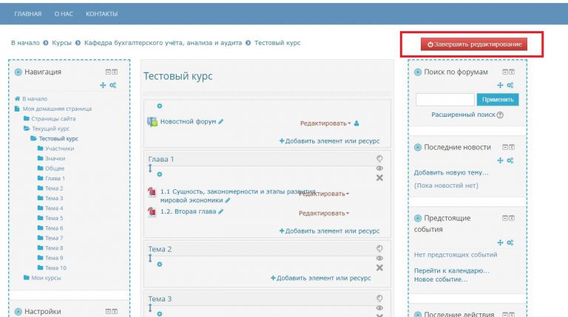Open Редактировать dropdown for Новостной форум
Image resolution: width=568 pixels, height=317 pixels.
[325, 123]
